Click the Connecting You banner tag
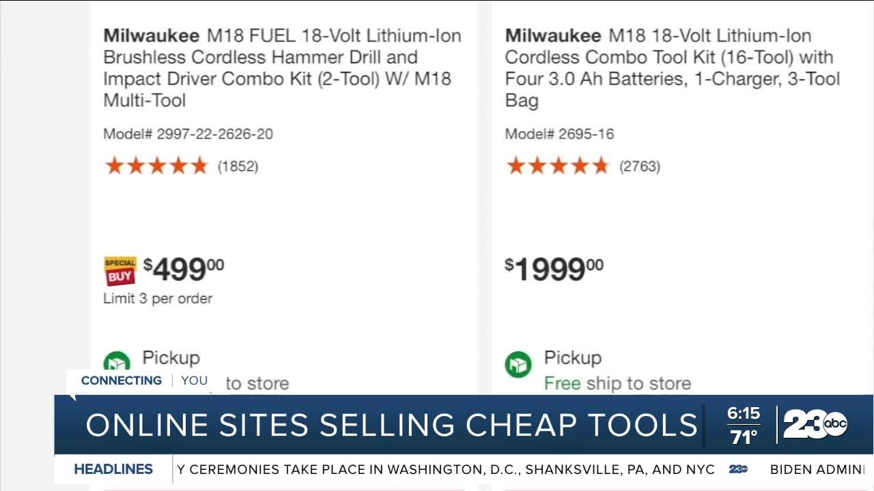This screenshot has width=874, height=491. pyautogui.click(x=144, y=381)
